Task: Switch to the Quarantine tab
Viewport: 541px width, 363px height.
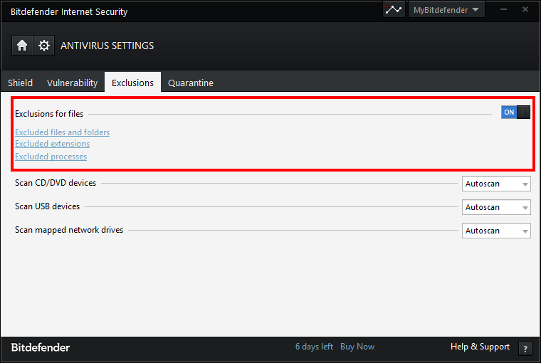Action: (190, 83)
